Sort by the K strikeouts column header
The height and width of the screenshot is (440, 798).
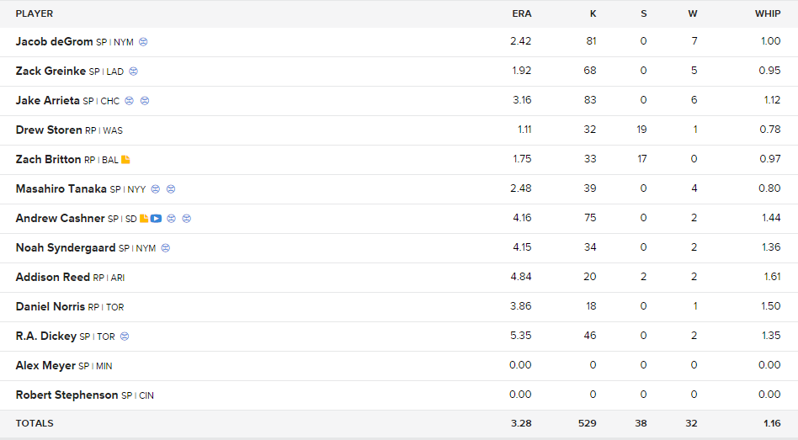[x=593, y=13]
